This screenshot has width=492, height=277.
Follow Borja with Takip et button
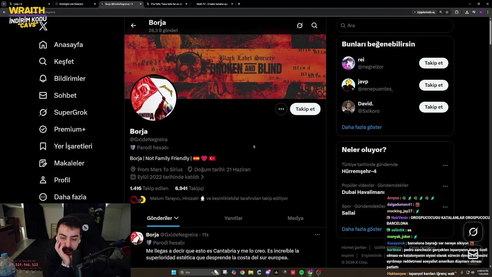[305, 109]
